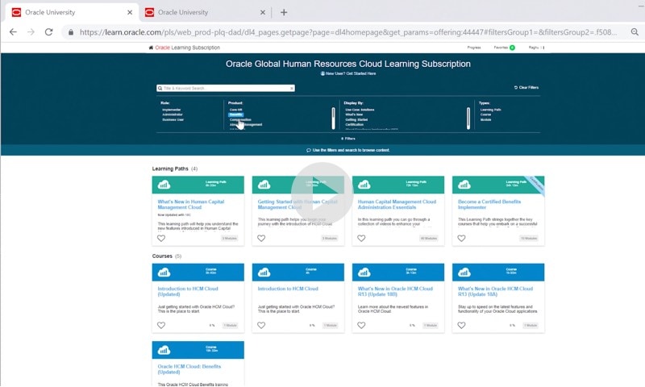This screenshot has height=387, width=645.
Task: Open Oracle HCM Cloud: Benefits (Updated) course title
Action: click(x=189, y=369)
